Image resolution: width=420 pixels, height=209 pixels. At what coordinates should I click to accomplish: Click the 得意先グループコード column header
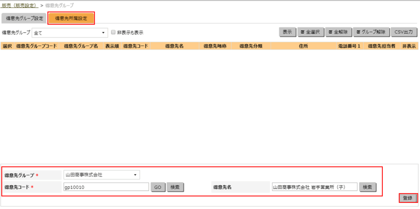(36, 46)
